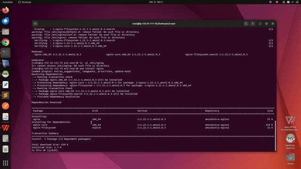
Task: Click the 'Removed:' line
Action: [37, 52]
